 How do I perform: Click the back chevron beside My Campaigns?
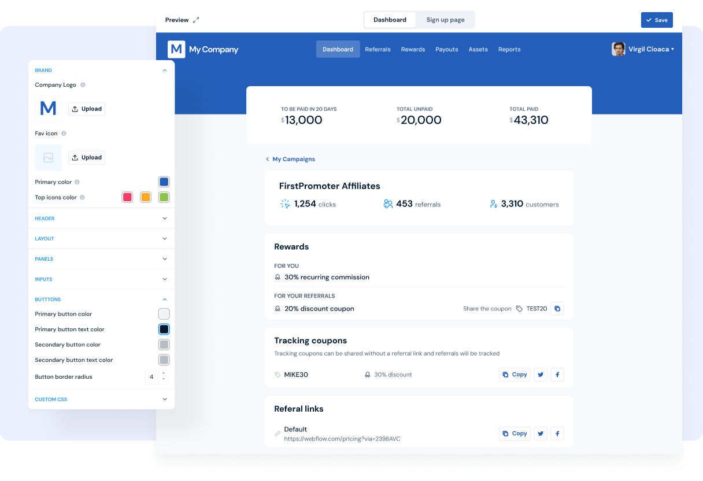[x=268, y=159]
